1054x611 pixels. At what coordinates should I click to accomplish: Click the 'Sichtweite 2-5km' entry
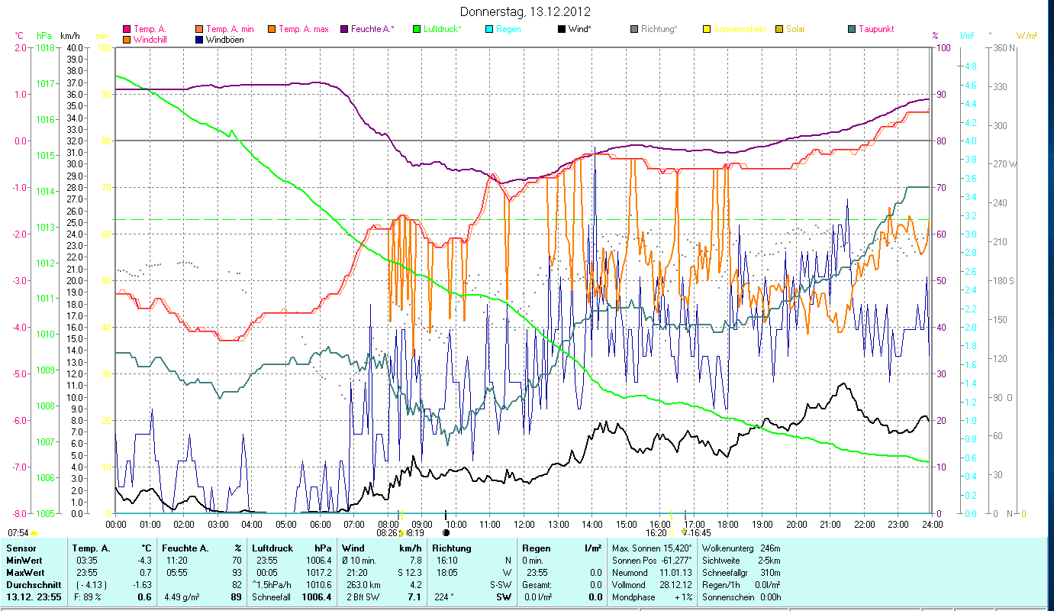pyautogui.click(x=741, y=560)
